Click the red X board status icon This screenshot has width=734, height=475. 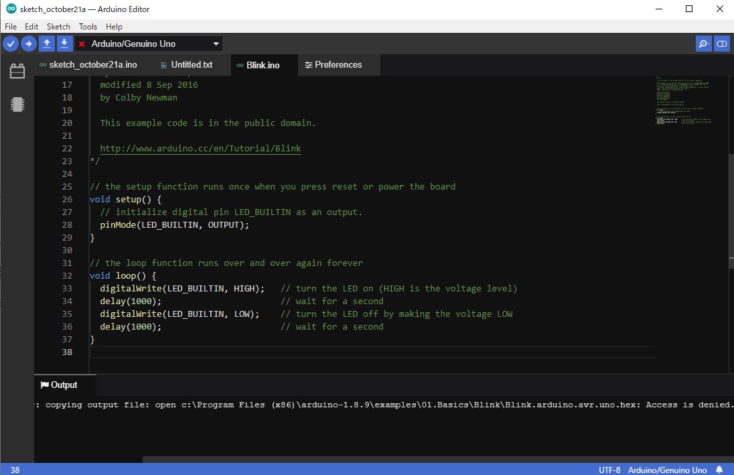[82, 44]
